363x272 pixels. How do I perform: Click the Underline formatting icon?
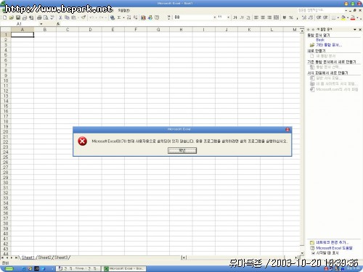(x=248, y=17)
